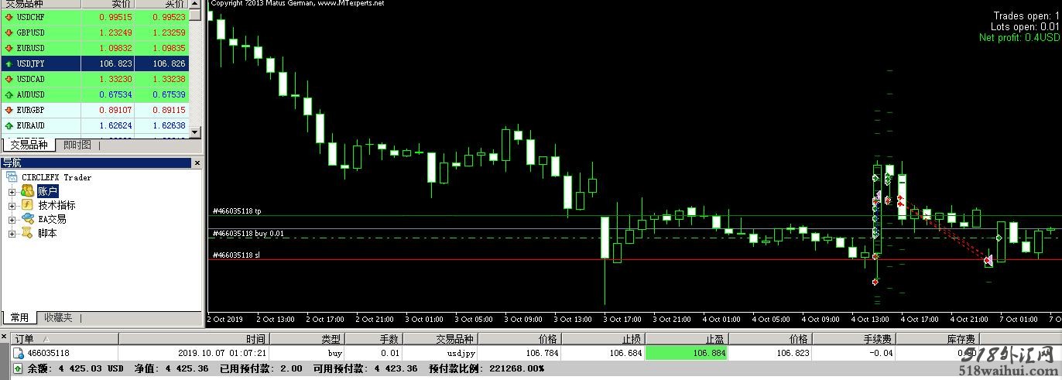Click the CIRCLEFX Trader terminal icon
This screenshot has width=1062, height=380.
[12, 177]
